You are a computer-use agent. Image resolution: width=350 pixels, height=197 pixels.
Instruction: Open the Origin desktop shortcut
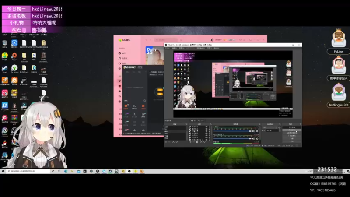click(14, 56)
